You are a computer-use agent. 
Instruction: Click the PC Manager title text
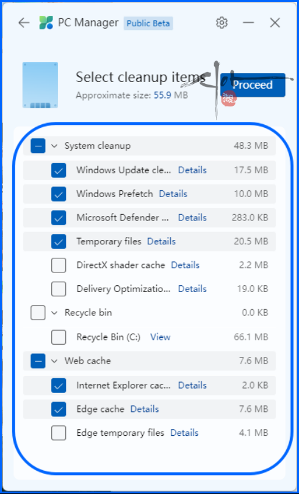[x=88, y=23]
